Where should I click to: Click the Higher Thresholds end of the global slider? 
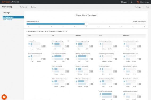pyautogui.click(x=139, y=22)
